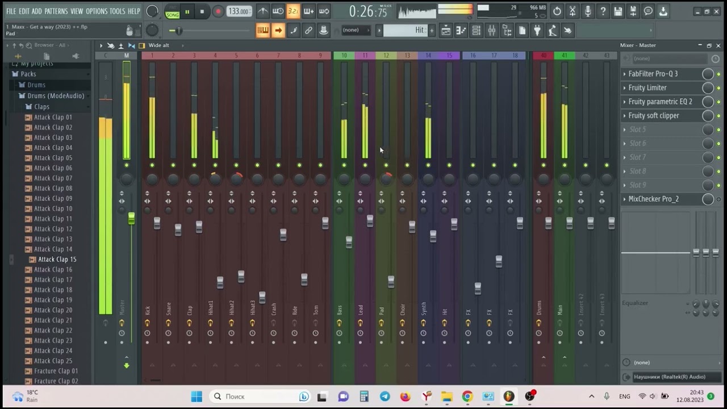
Task: Toggle loop recording icon
Action: [x=324, y=11]
